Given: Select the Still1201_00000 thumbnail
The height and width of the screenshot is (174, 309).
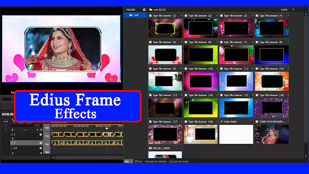Looking at the screenshot, I should (165, 155).
